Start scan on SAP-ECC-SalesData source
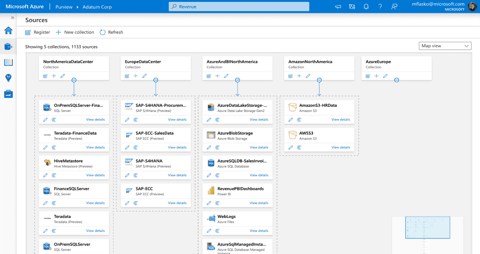Image resolution: width=480 pixels, height=254 pixels. coord(135,148)
